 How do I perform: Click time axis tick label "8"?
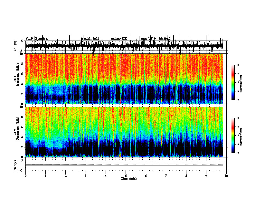(x=186, y=176)
